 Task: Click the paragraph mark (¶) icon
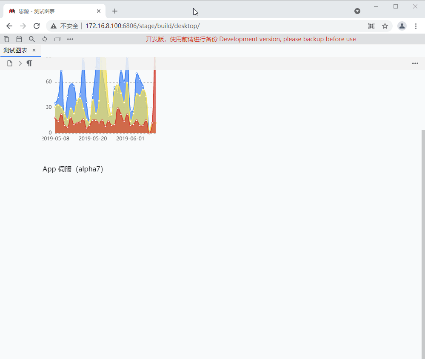pyautogui.click(x=29, y=63)
